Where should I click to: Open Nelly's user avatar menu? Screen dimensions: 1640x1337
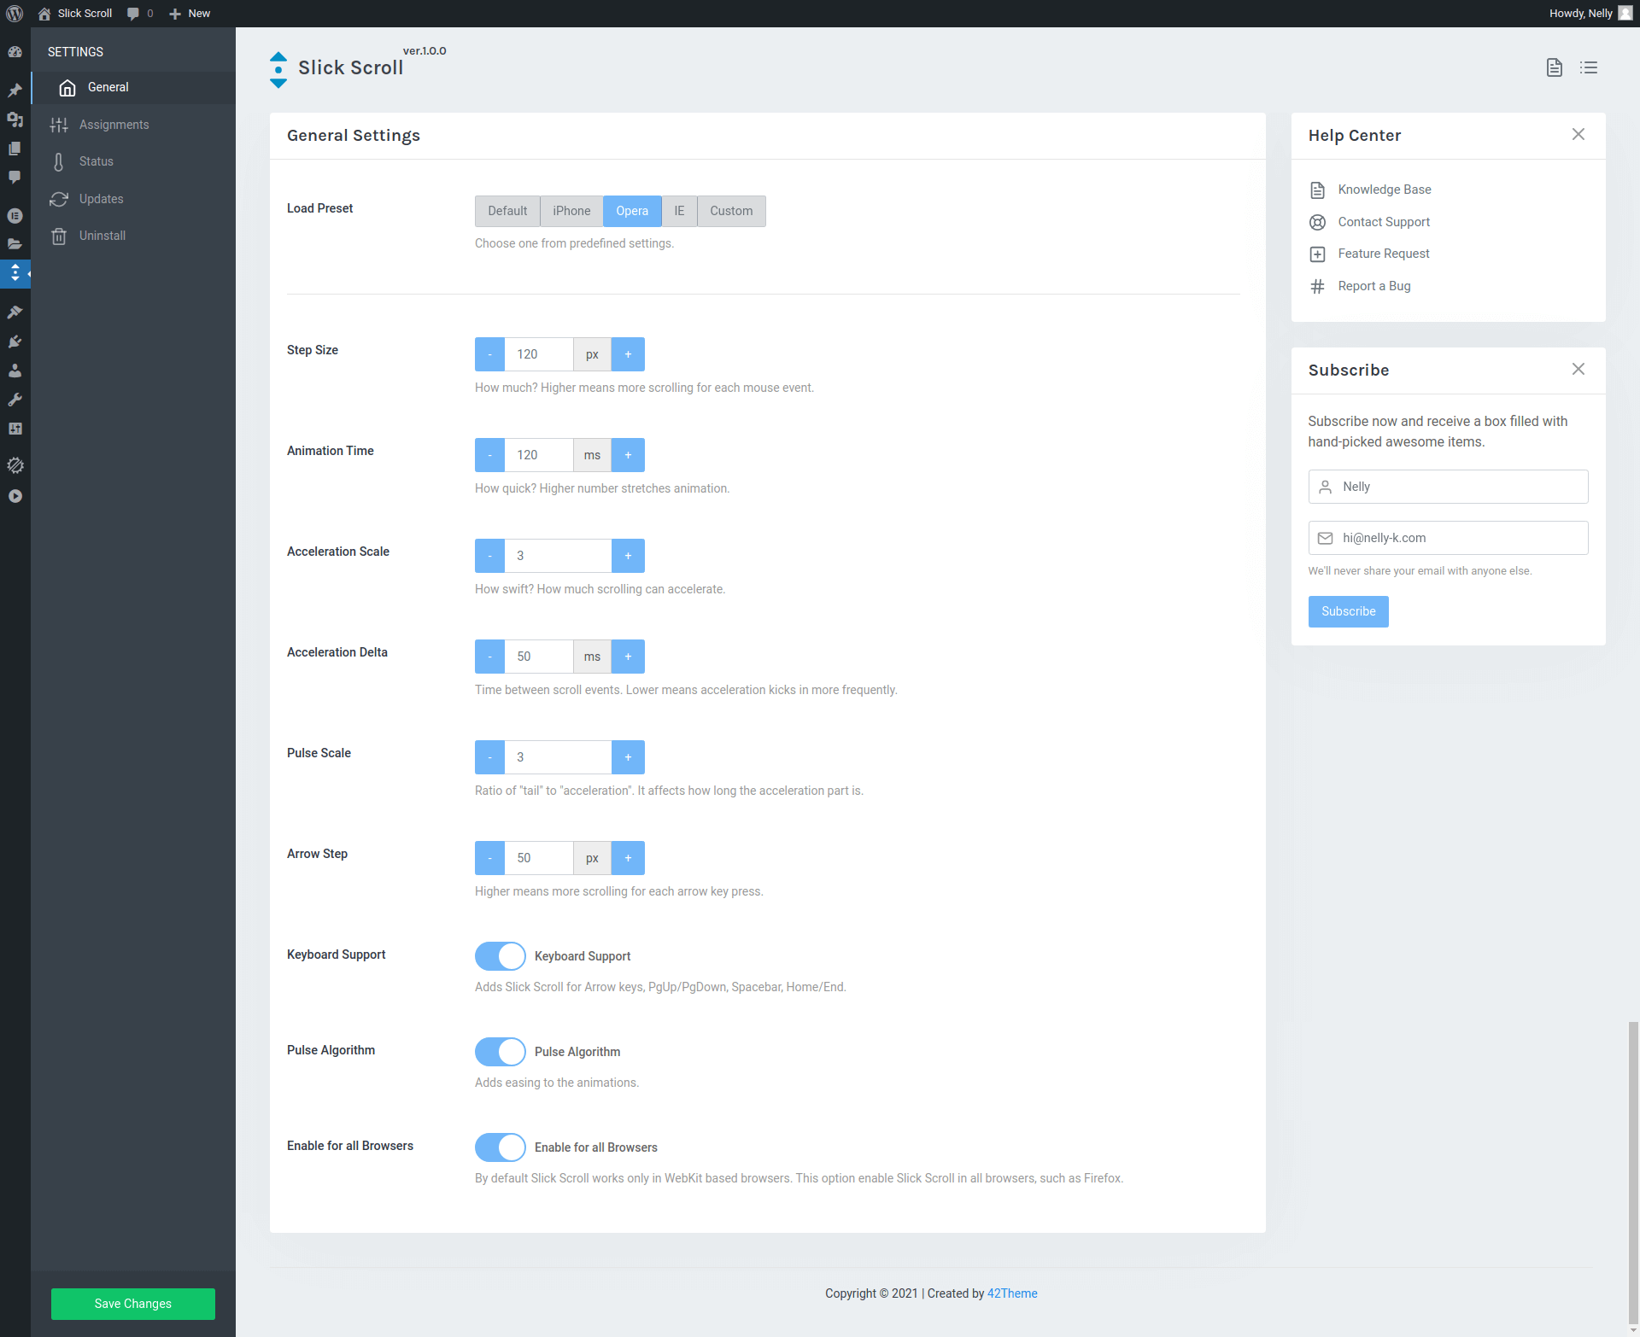pos(1625,14)
